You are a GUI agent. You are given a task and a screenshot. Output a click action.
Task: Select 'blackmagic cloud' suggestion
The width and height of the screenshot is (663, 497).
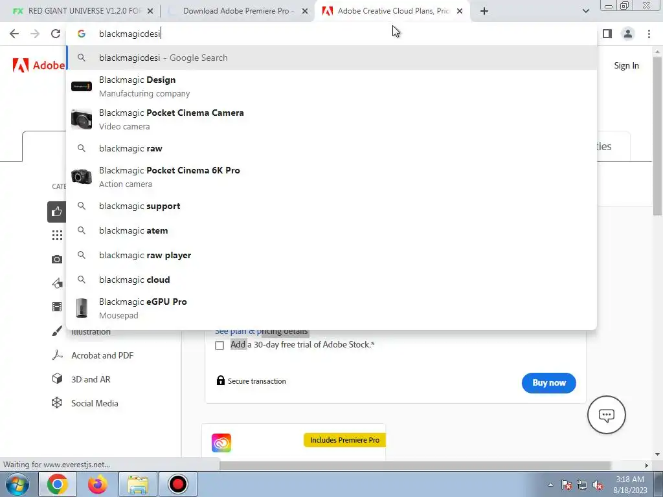coord(331,280)
